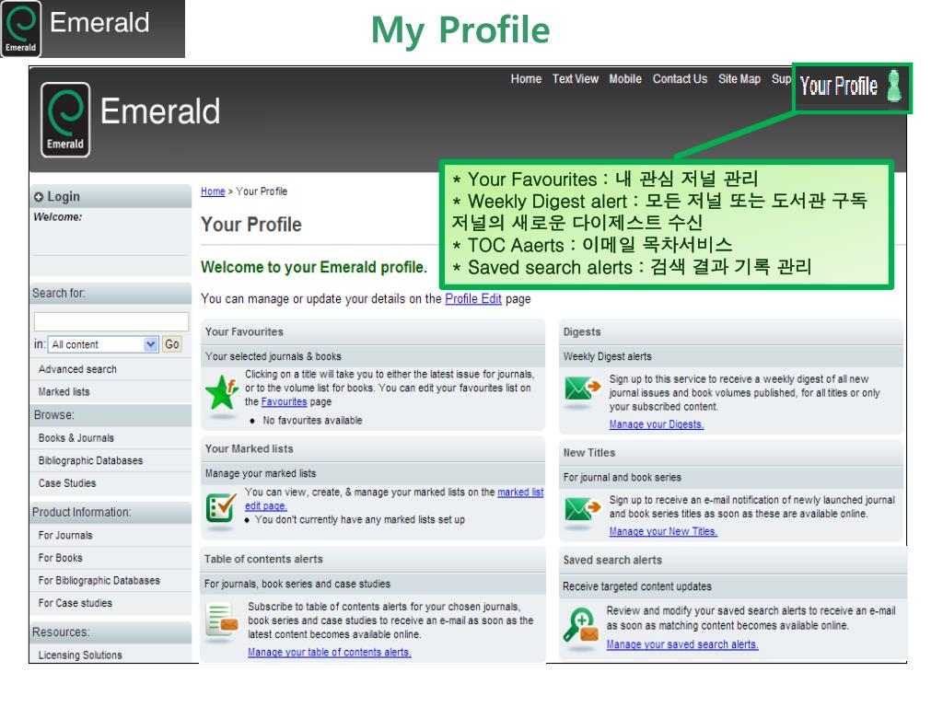Viewport: 943px width, 707px height.
Task: Click the Weekly Digest envelope icon
Action: [583, 388]
